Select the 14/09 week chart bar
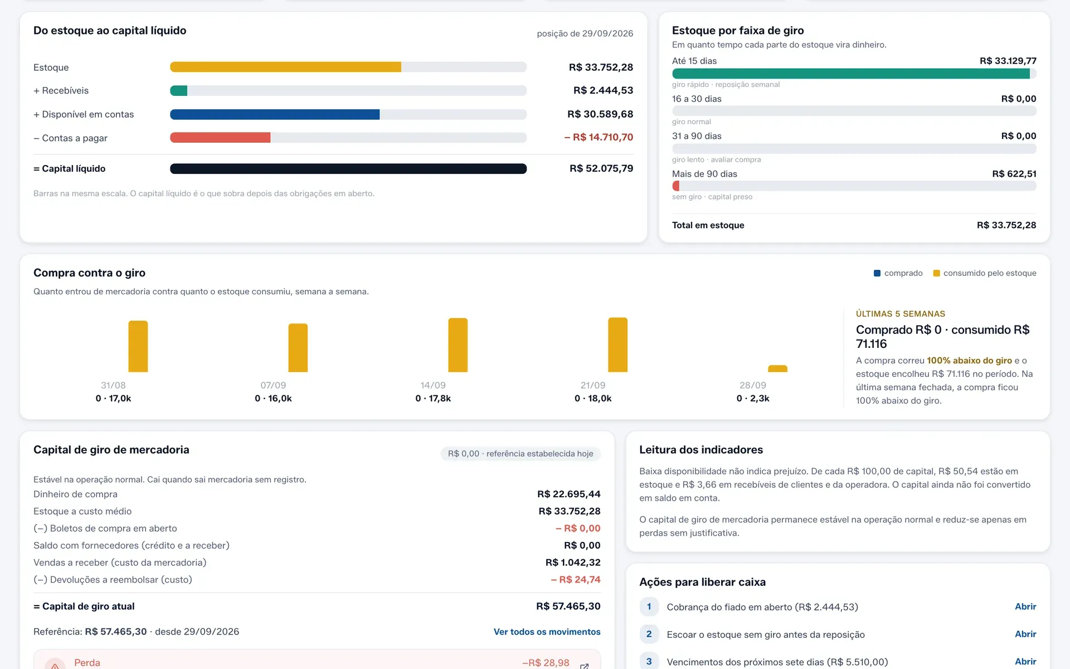Image resolution: width=1070 pixels, height=669 pixels. 458,345
